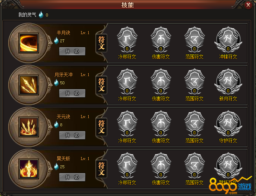Click 升级 button for 月牙天冲
Viewport: 256px width, 196px height.
[72, 93]
